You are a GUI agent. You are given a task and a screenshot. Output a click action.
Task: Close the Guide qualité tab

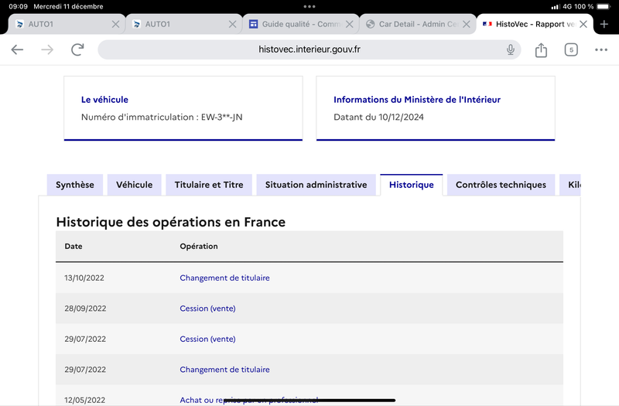pos(350,24)
